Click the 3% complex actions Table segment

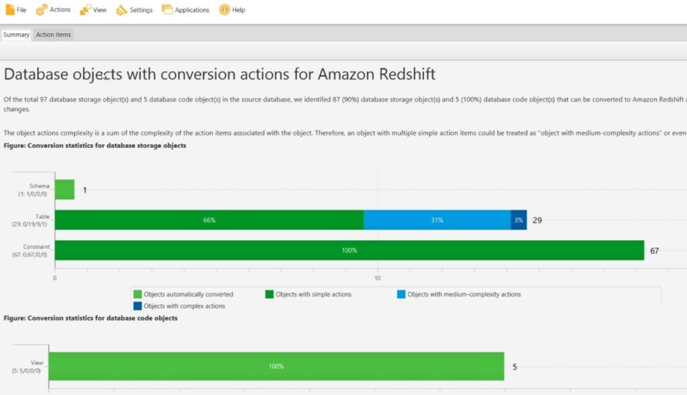click(x=519, y=220)
